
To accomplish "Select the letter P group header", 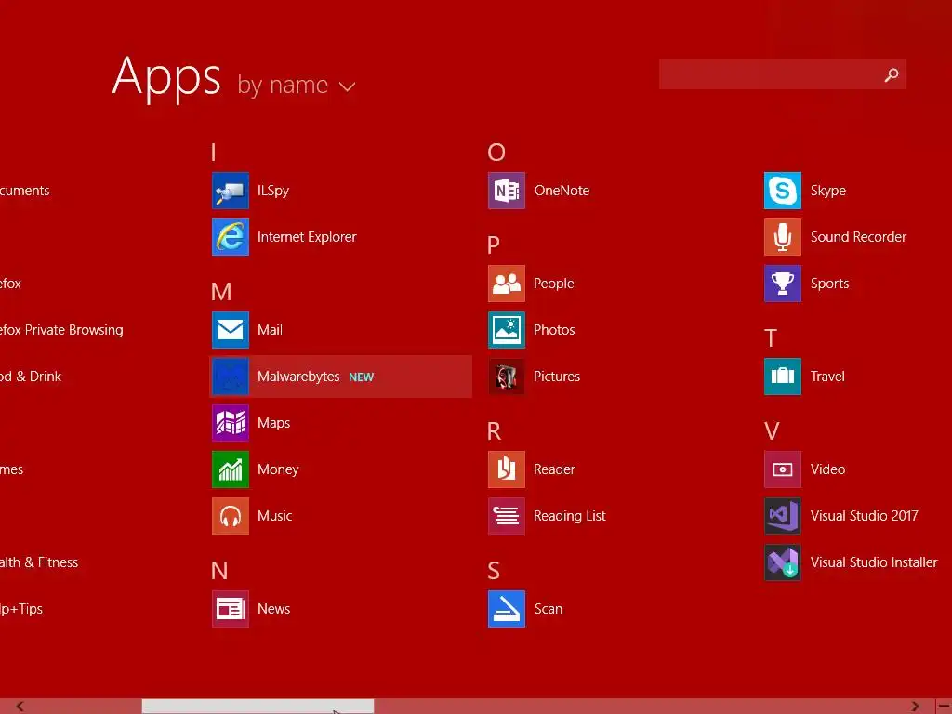I will pos(494,245).
